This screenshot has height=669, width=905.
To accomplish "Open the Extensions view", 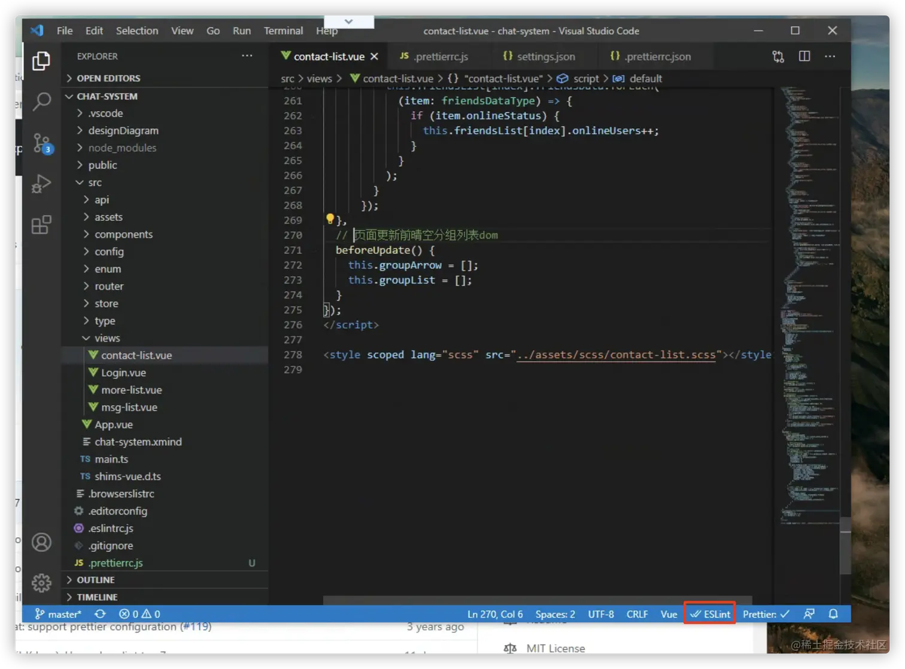I will coord(41,225).
